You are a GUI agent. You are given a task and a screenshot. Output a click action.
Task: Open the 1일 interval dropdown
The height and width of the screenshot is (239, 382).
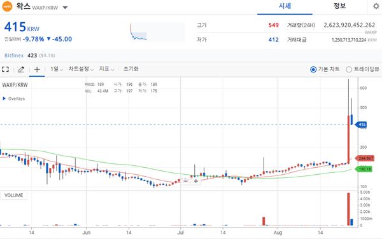(57, 69)
